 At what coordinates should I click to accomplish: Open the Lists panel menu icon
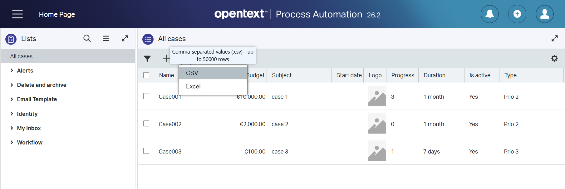(106, 38)
